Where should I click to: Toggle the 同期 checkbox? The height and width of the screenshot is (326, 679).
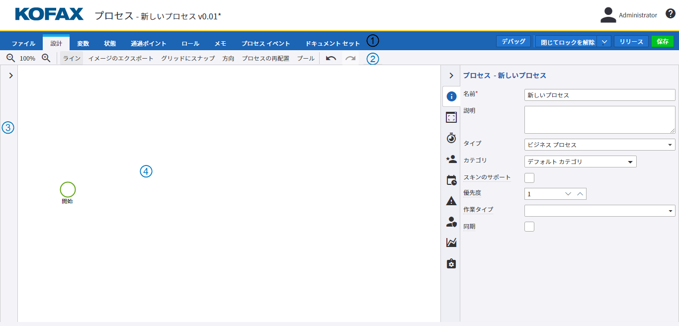pyautogui.click(x=529, y=227)
